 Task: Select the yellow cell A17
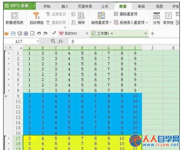click(x=30, y=138)
